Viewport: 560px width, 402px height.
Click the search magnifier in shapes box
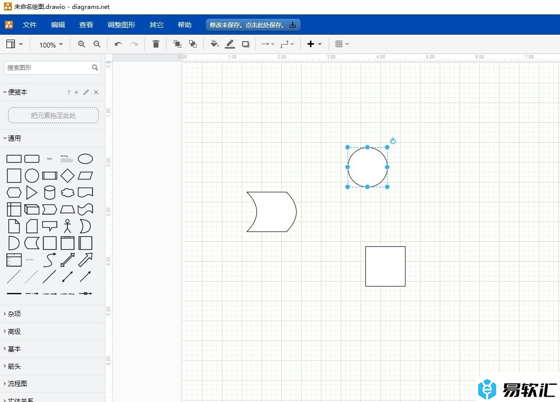pyautogui.click(x=95, y=67)
